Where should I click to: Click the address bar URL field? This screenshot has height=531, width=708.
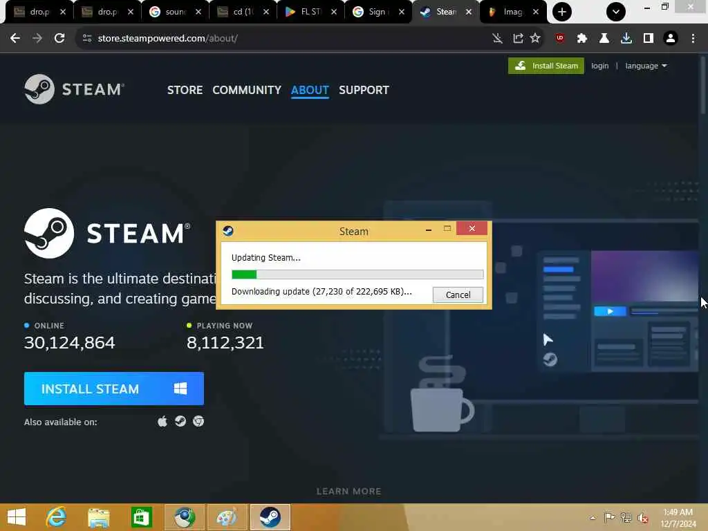pos(289,39)
